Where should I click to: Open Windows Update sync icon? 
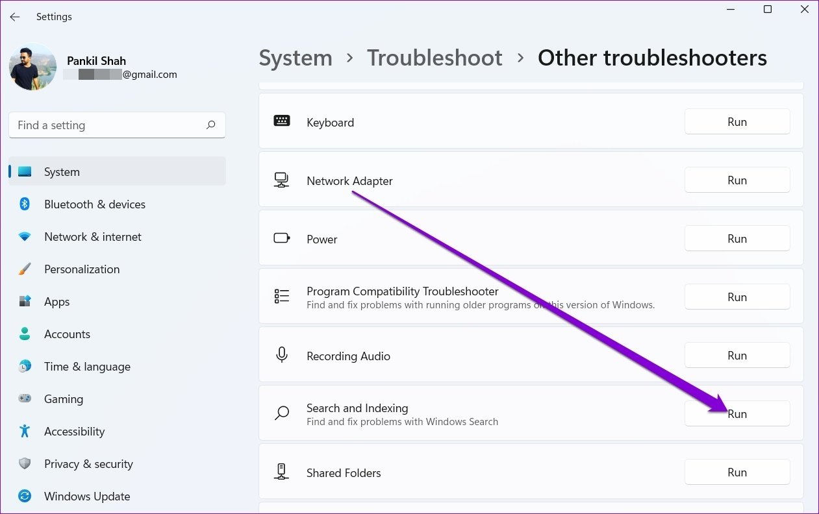[x=25, y=496]
